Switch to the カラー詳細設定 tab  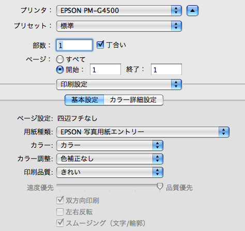coord(133,100)
